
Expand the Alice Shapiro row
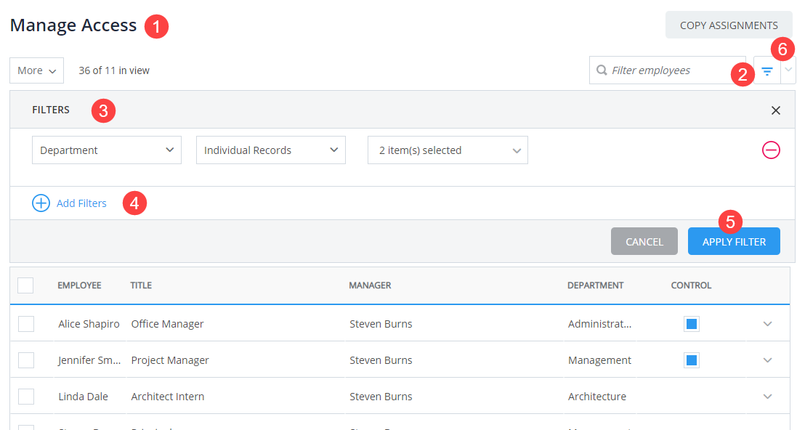[x=767, y=323]
